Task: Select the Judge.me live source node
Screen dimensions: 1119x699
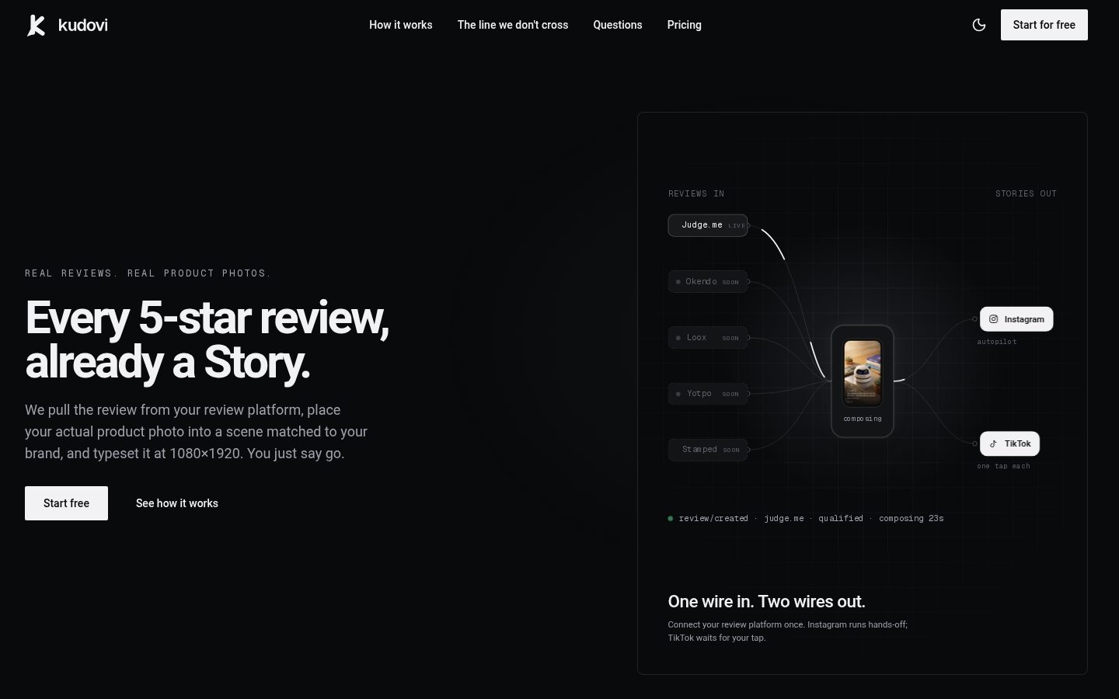Action: point(708,225)
